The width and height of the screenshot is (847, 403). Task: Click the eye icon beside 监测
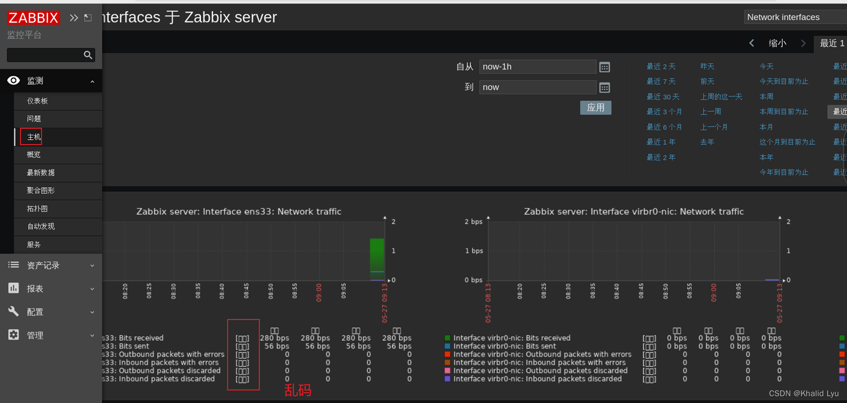(14, 80)
